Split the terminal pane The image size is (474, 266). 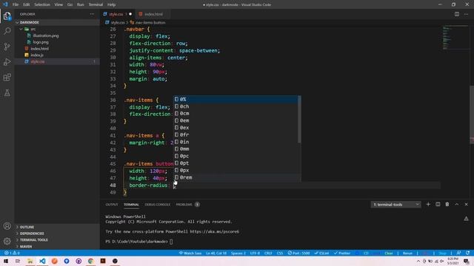[438, 205]
